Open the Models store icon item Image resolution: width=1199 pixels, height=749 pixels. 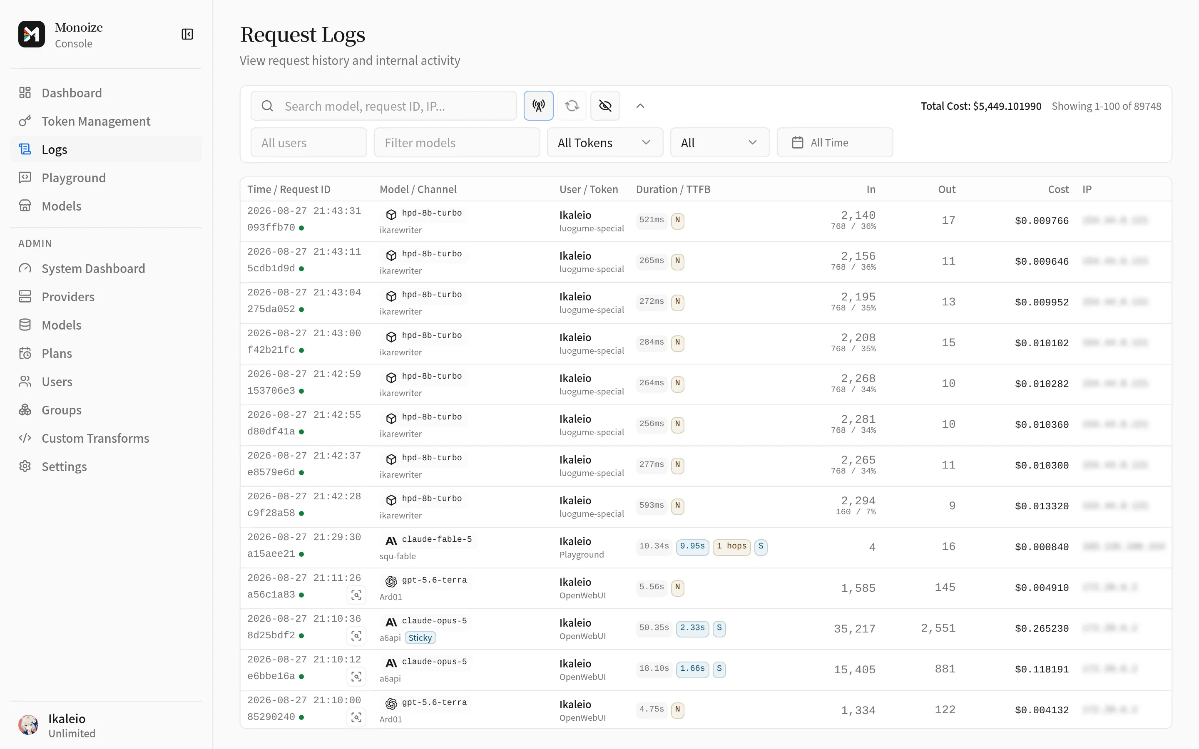[x=106, y=206]
